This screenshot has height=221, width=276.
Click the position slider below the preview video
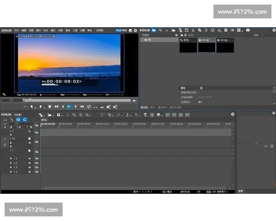[69, 100]
